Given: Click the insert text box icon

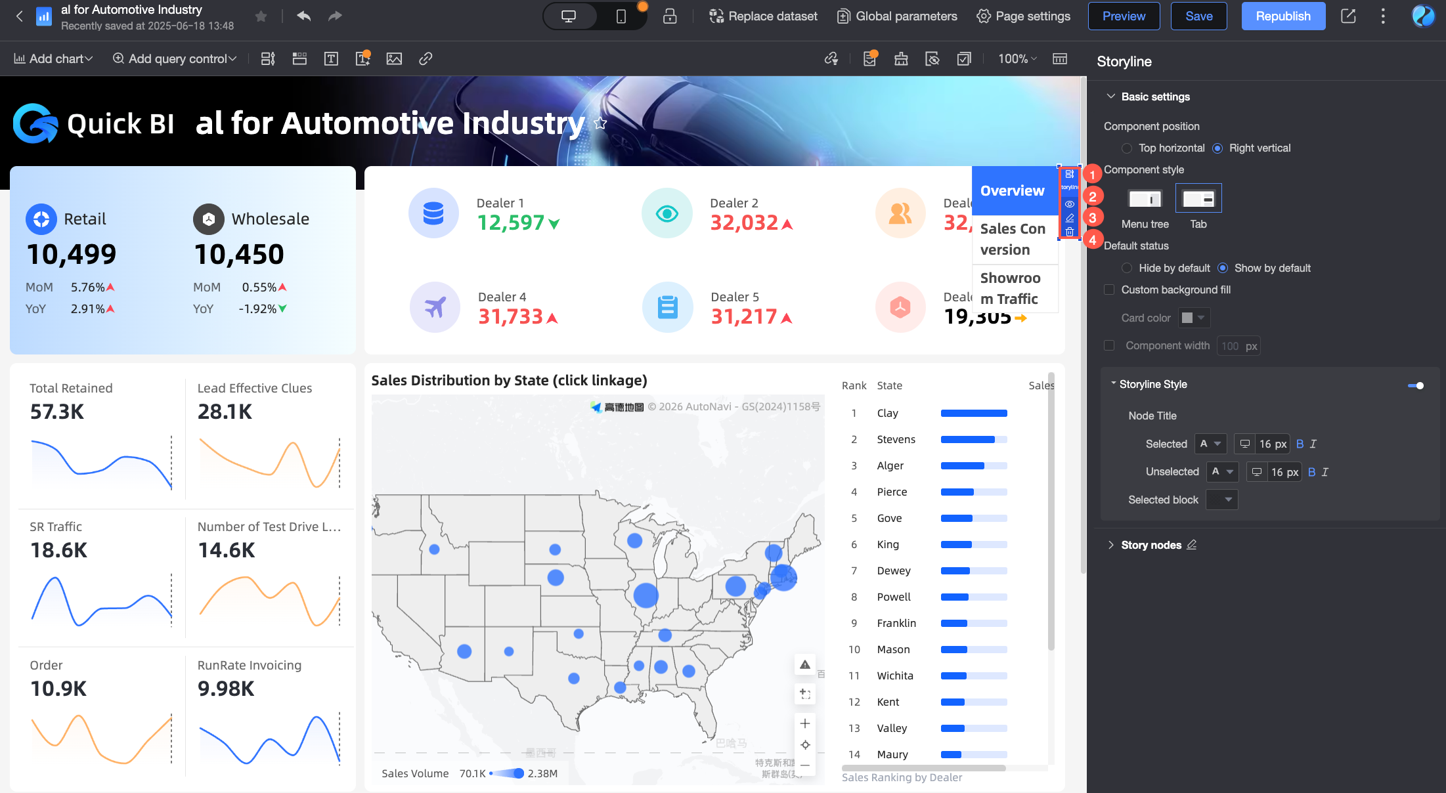Looking at the screenshot, I should click(x=331, y=59).
